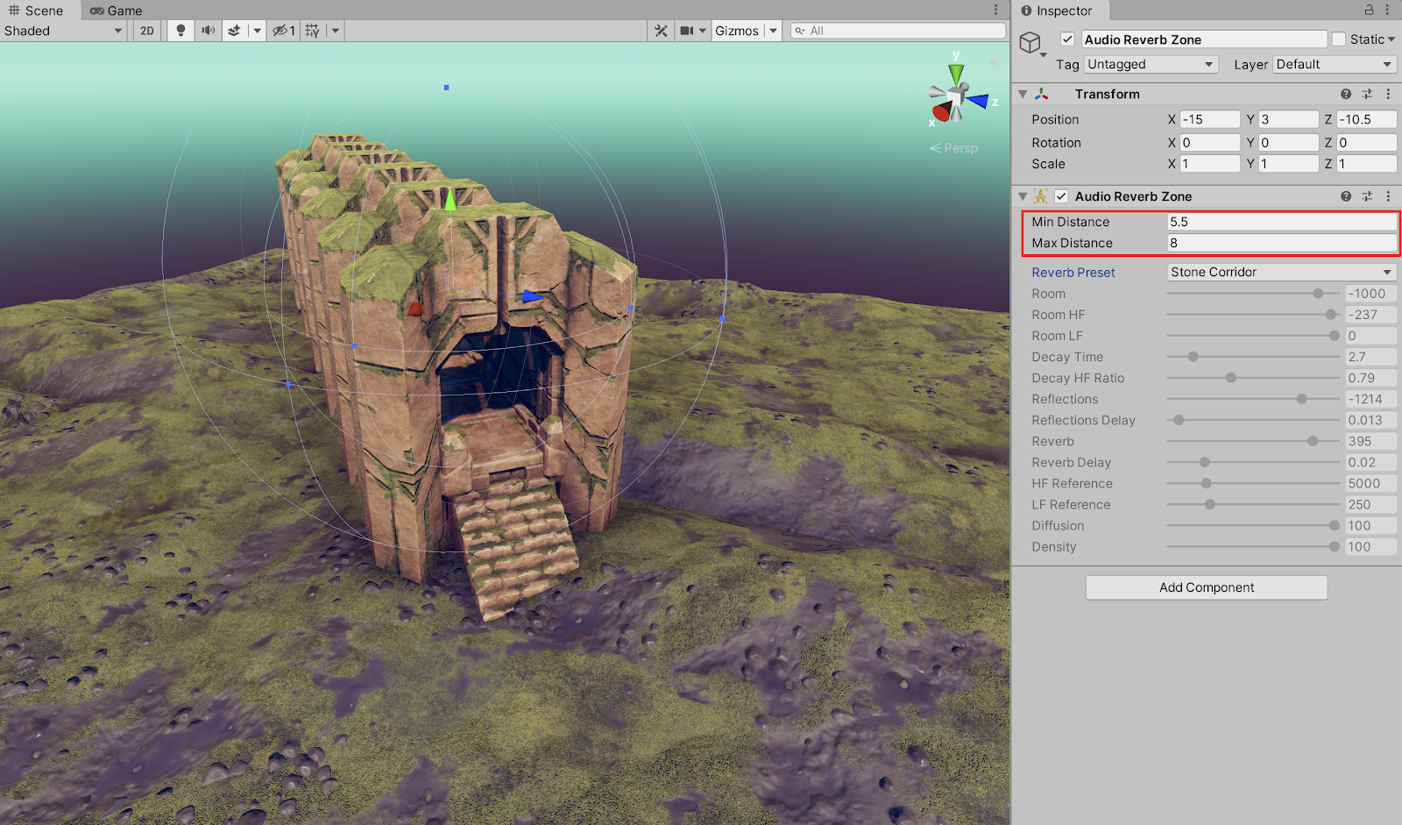Open Audio Reverb Zone preset settings icon
The width and height of the screenshot is (1402, 825).
tap(1367, 196)
